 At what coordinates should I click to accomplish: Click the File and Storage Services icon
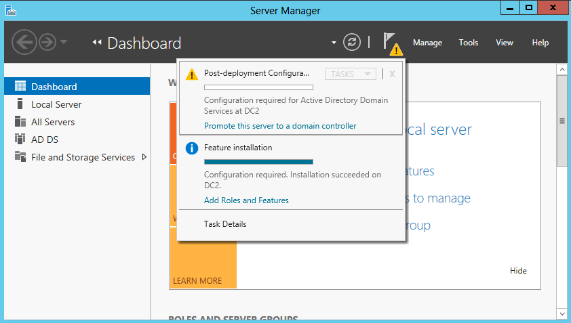pos(20,156)
